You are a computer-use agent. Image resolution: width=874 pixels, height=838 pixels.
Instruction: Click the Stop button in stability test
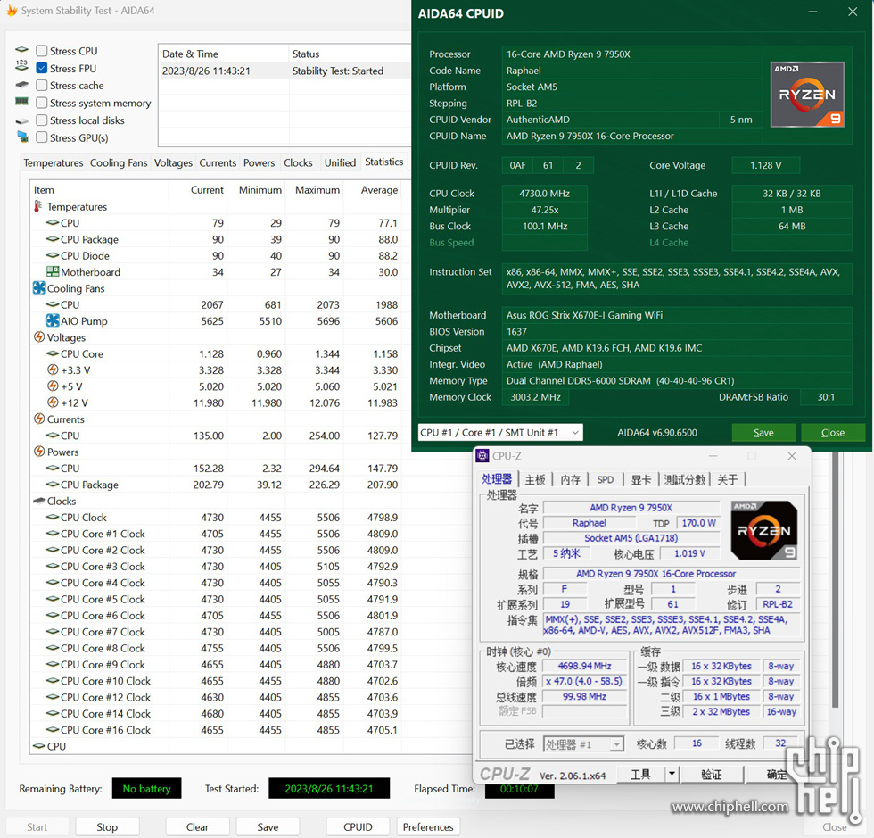point(107,826)
